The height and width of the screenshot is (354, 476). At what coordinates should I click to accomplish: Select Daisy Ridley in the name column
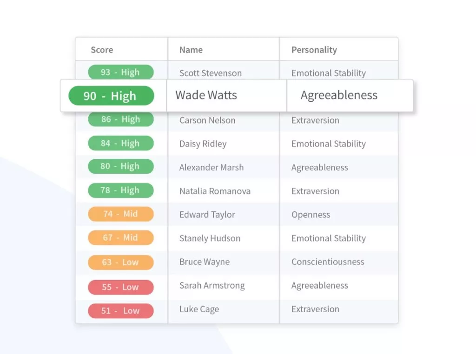click(203, 144)
